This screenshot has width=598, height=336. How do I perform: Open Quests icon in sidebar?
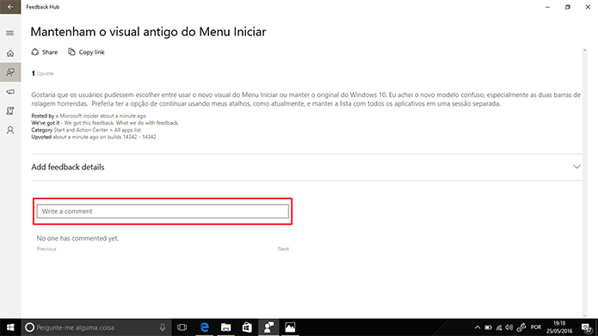(10, 111)
